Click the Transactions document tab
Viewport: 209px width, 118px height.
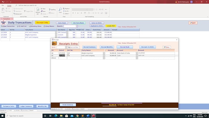6,19
